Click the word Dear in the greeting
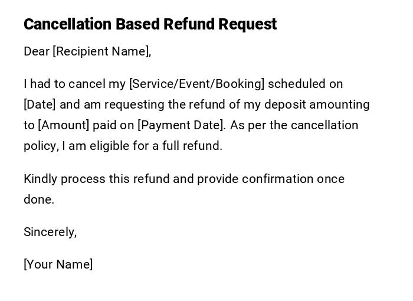 click(x=37, y=51)
